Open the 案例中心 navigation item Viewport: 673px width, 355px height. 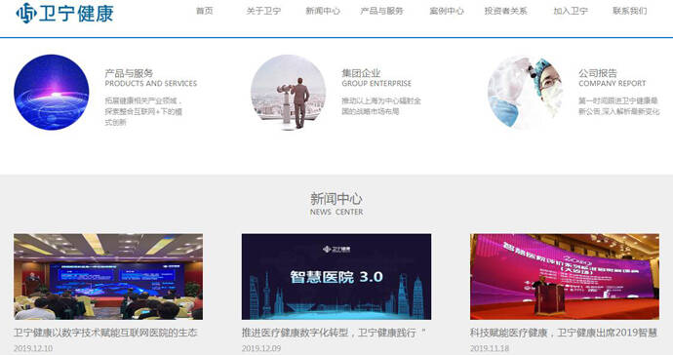coord(447,11)
